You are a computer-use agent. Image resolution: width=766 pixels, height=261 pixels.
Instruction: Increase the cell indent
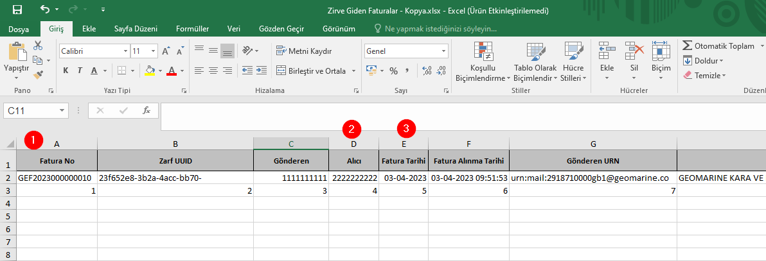(x=262, y=71)
